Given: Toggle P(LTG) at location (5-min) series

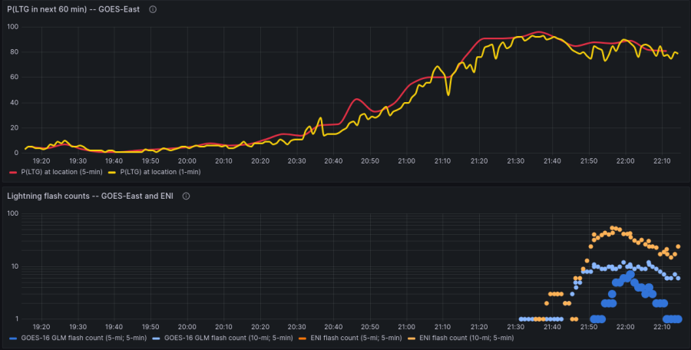Looking at the screenshot, I should (61, 172).
